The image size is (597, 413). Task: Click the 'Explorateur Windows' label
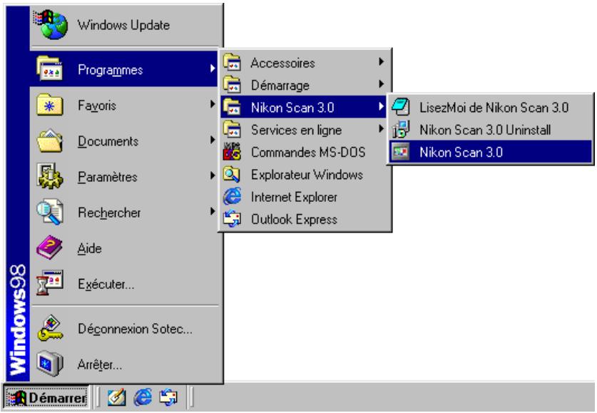coord(307,175)
